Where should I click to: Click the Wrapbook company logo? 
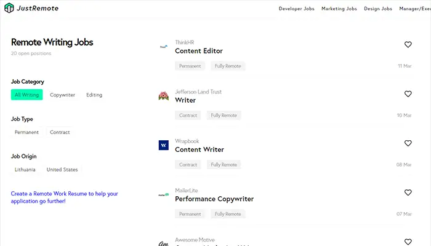(164, 145)
